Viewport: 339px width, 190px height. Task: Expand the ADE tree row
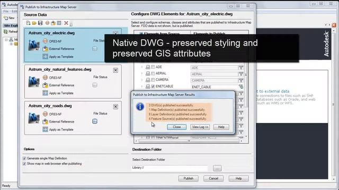coord(142,67)
